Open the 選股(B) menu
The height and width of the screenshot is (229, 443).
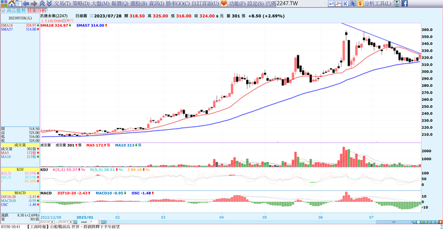[139, 4]
